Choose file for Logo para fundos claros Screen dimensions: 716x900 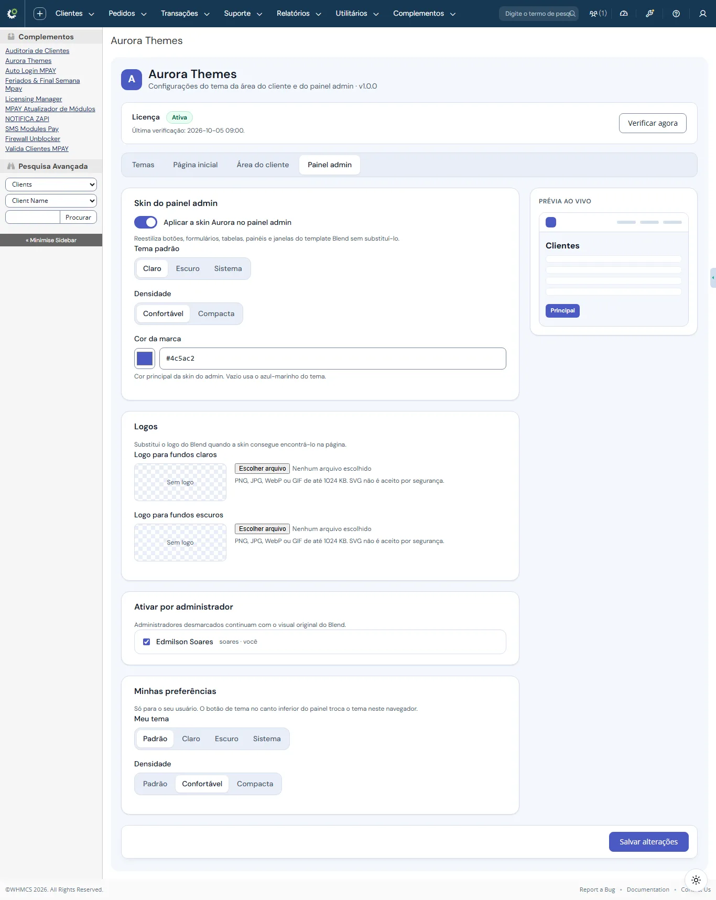pos(262,469)
